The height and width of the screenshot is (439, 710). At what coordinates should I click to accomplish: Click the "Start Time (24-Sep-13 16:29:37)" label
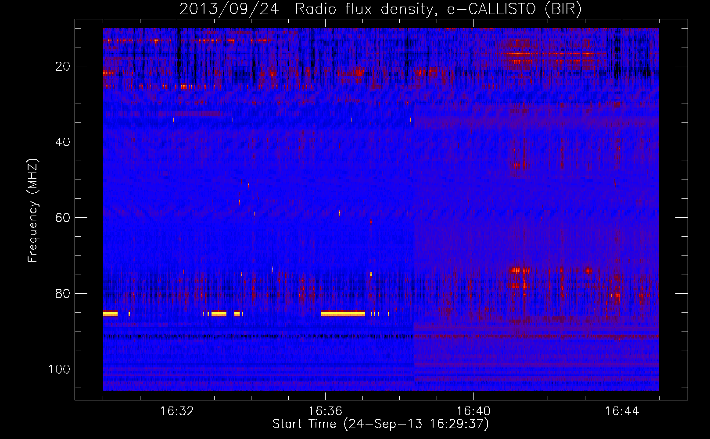(380, 424)
